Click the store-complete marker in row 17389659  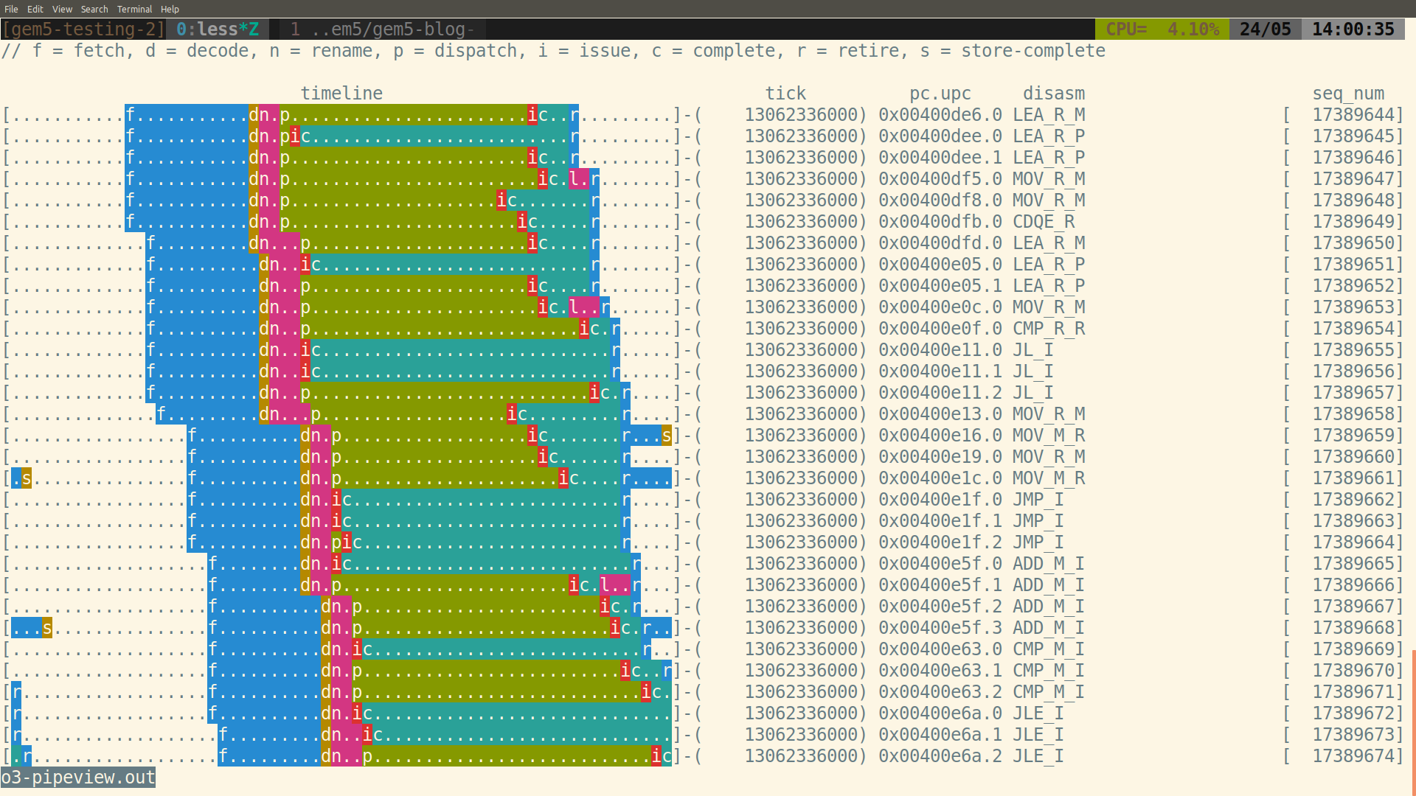(667, 436)
